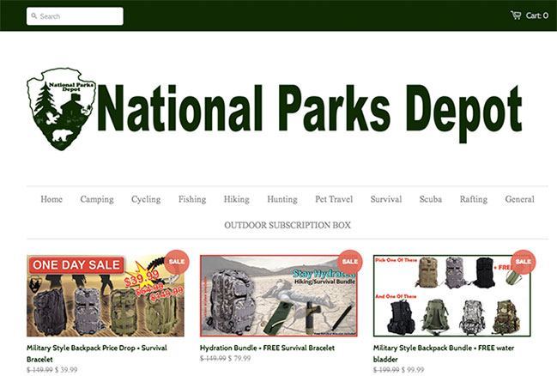Open the Fishing category
Screen dimensions: 557x376
[192, 199]
